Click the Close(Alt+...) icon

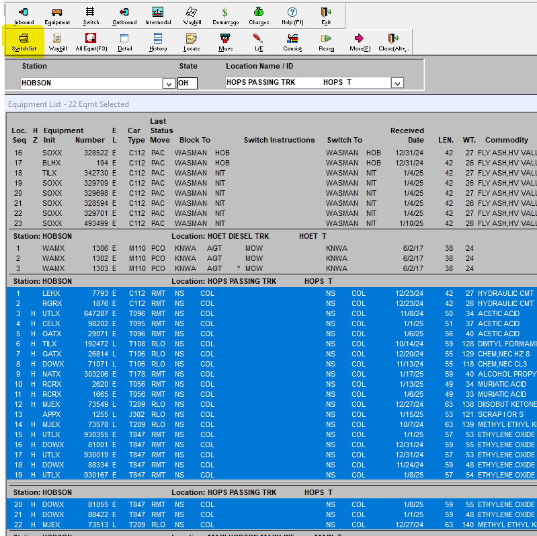pos(393,42)
